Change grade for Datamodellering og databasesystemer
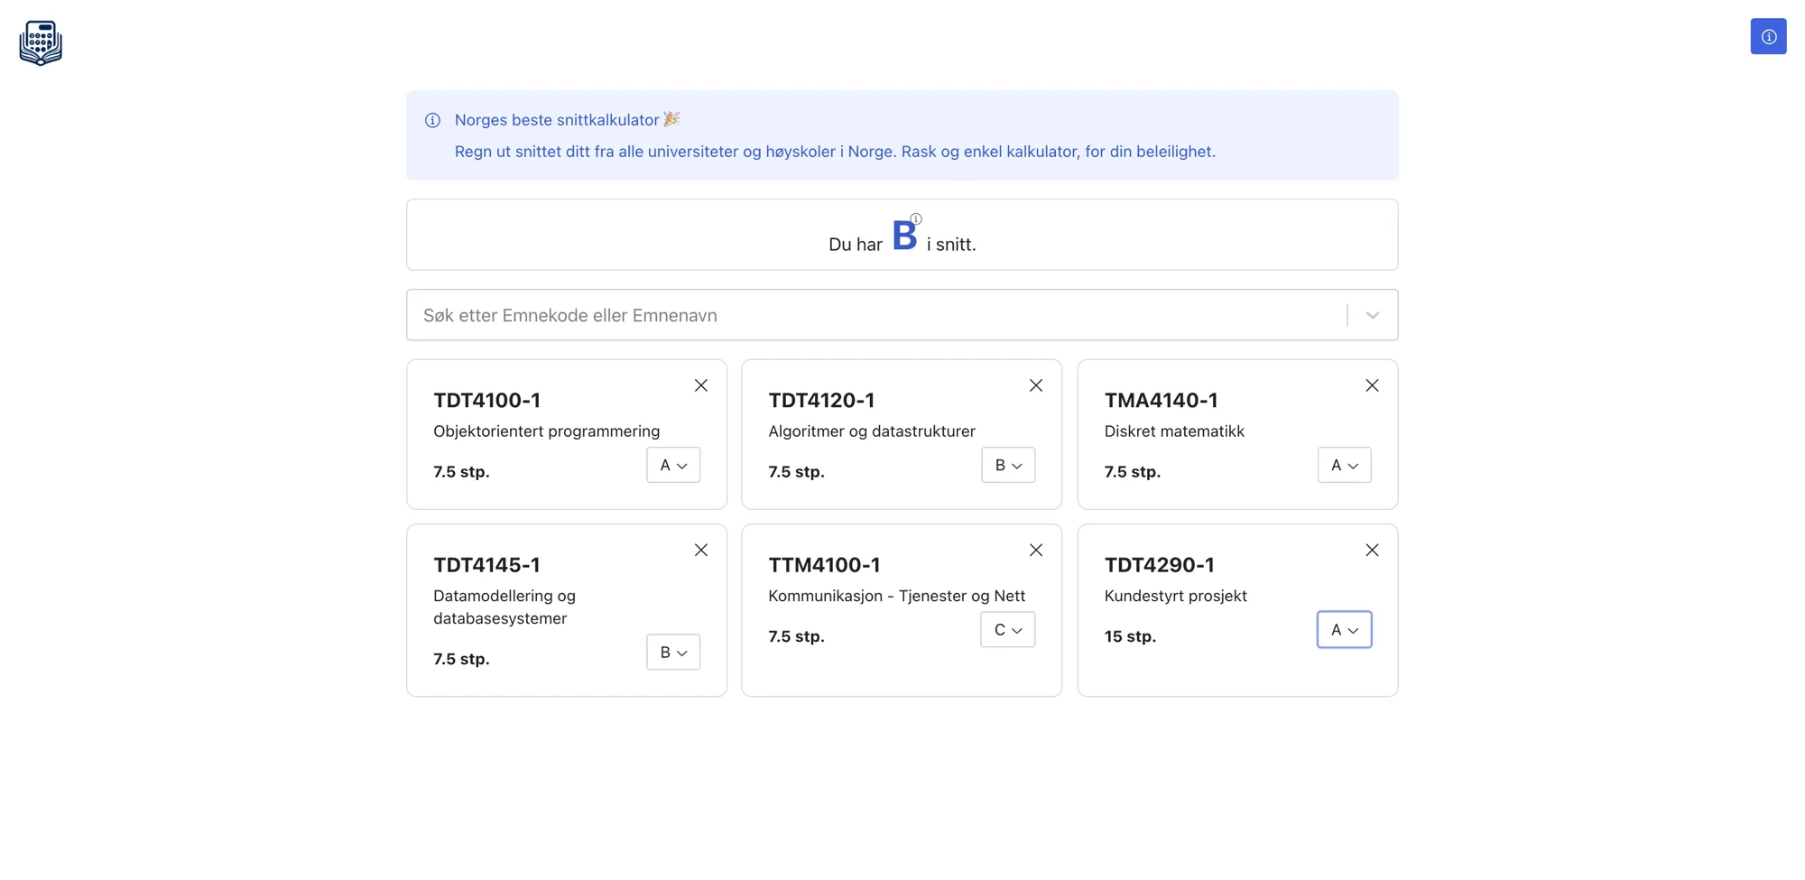 [x=673, y=652]
